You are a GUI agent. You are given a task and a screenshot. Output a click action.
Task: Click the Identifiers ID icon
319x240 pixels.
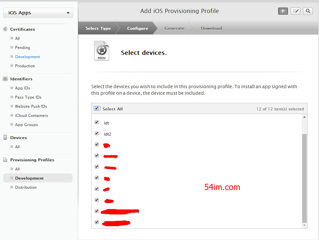click(x=5, y=79)
